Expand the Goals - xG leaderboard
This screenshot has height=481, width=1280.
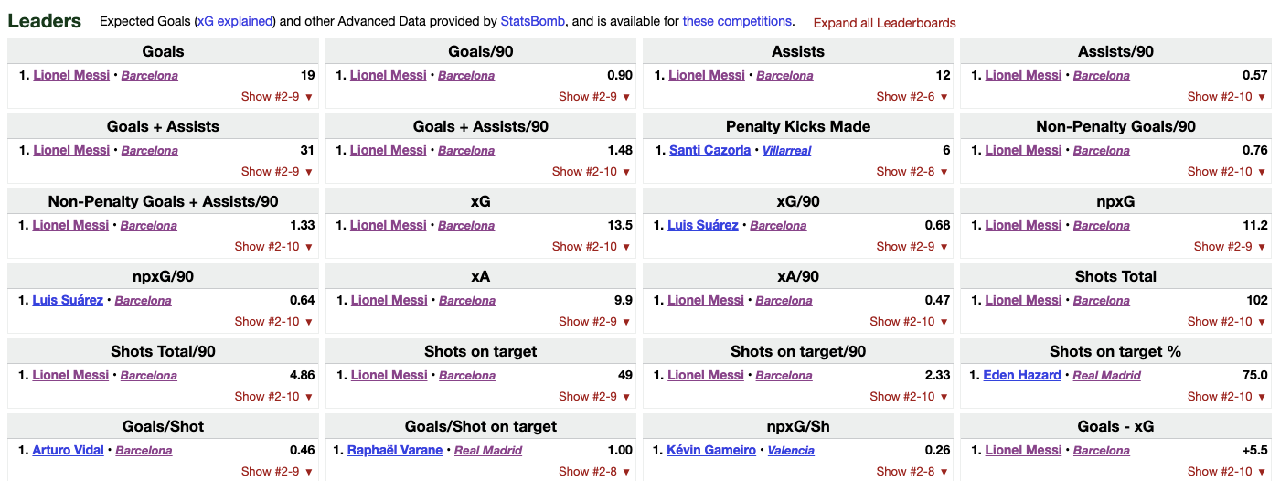(x=1227, y=471)
